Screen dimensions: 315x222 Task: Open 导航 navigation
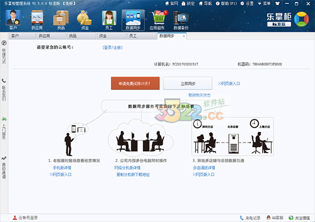(x=205, y=4)
